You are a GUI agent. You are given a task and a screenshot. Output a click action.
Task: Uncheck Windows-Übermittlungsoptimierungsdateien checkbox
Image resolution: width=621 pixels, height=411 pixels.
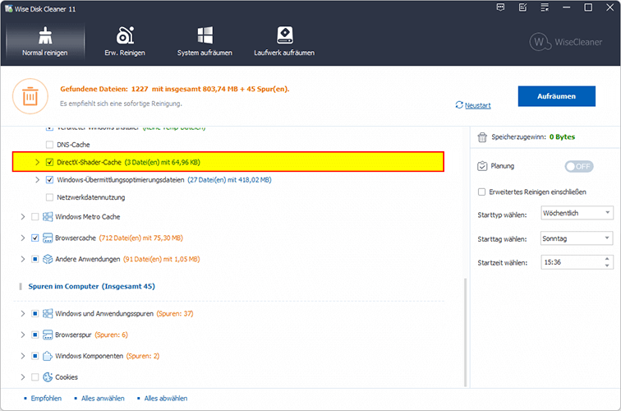49,180
